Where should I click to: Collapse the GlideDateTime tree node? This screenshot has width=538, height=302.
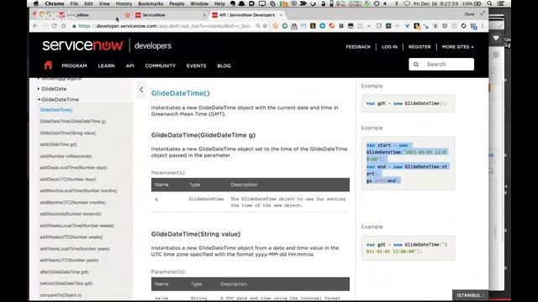pos(39,99)
